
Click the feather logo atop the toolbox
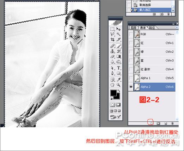116,23
